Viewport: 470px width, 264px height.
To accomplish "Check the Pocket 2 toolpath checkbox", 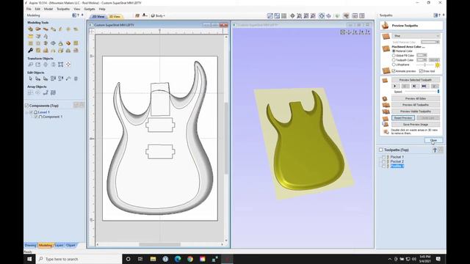I will click(x=383, y=161).
